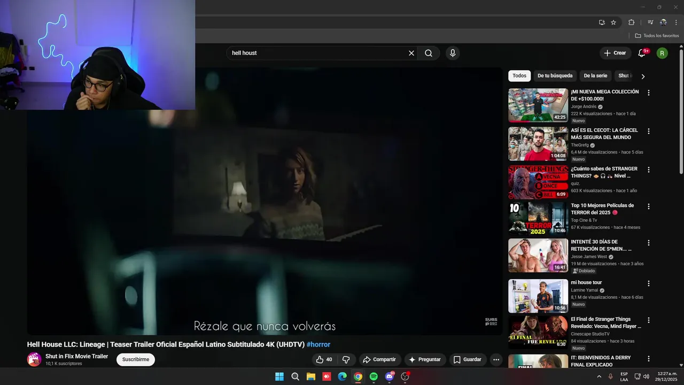
Task: Open Chrome extensions puzzle icon
Action: tap(631, 22)
